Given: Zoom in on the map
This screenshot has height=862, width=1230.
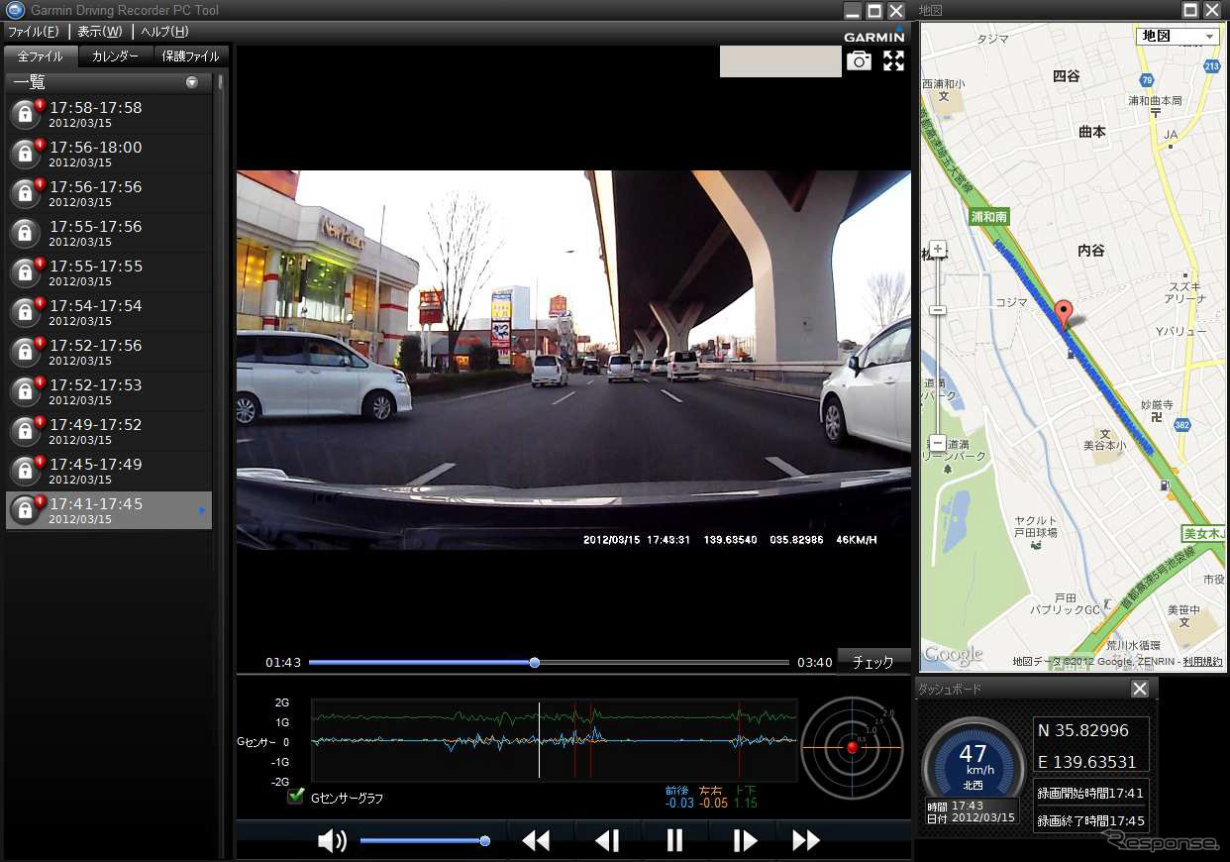Looking at the screenshot, I should click(x=938, y=249).
